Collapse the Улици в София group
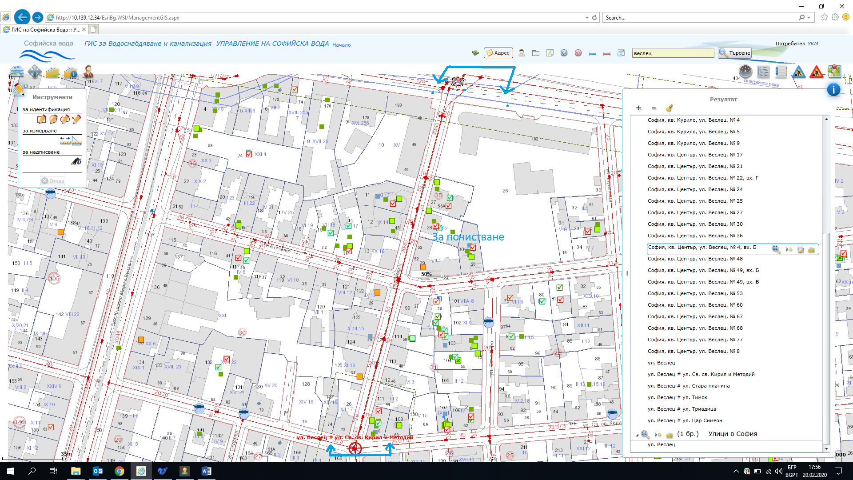 (637, 435)
